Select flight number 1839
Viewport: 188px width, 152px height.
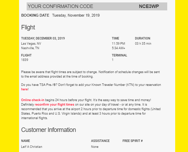coord(25,60)
